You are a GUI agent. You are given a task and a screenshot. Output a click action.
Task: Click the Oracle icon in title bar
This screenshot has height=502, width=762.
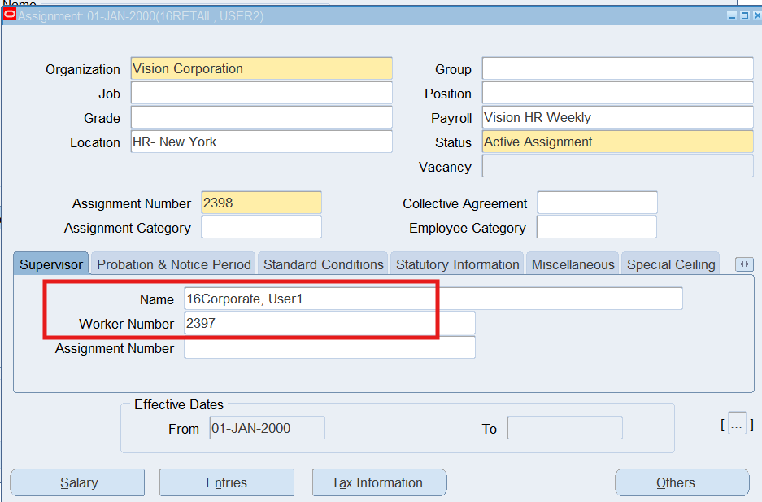10,15
